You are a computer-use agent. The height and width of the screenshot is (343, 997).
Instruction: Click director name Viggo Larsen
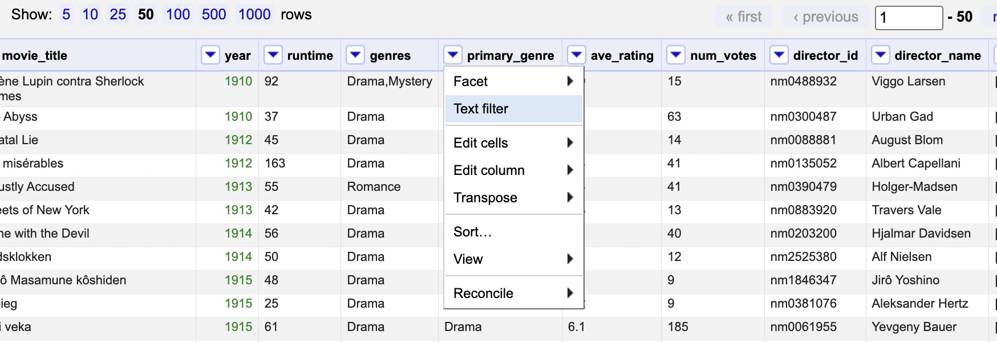(x=908, y=81)
